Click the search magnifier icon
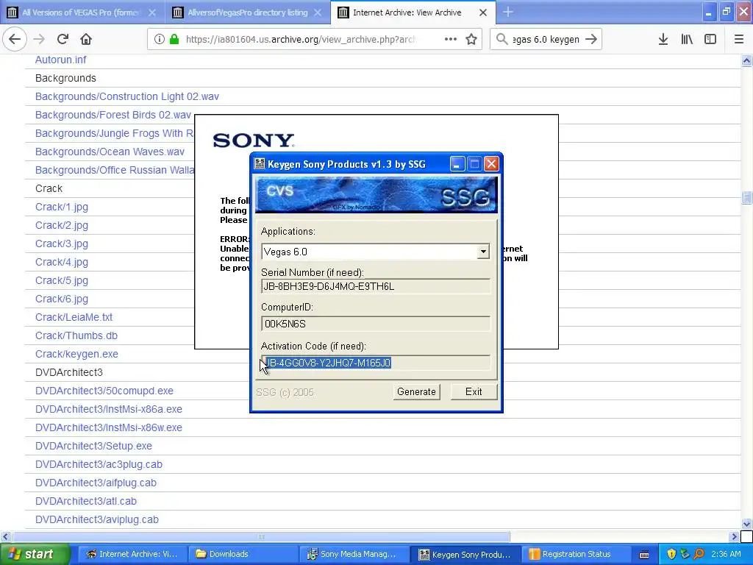The width and height of the screenshot is (753, 565). coord(502,40)
